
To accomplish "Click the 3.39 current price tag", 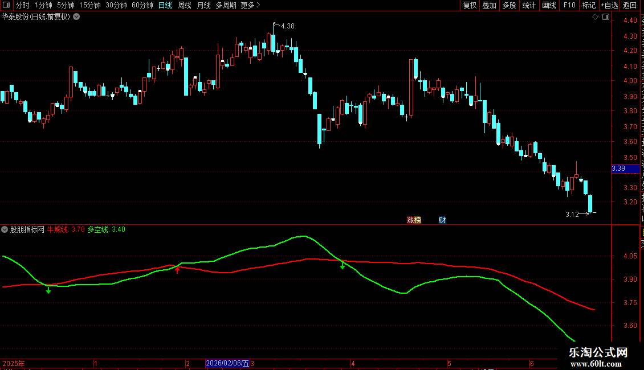I will pos(625,168).
